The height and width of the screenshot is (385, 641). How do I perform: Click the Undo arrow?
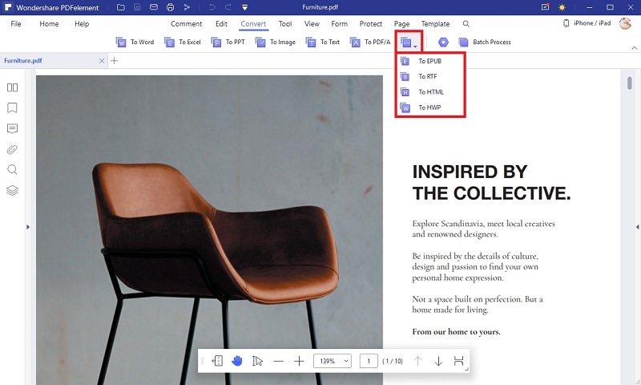[212, 7]
